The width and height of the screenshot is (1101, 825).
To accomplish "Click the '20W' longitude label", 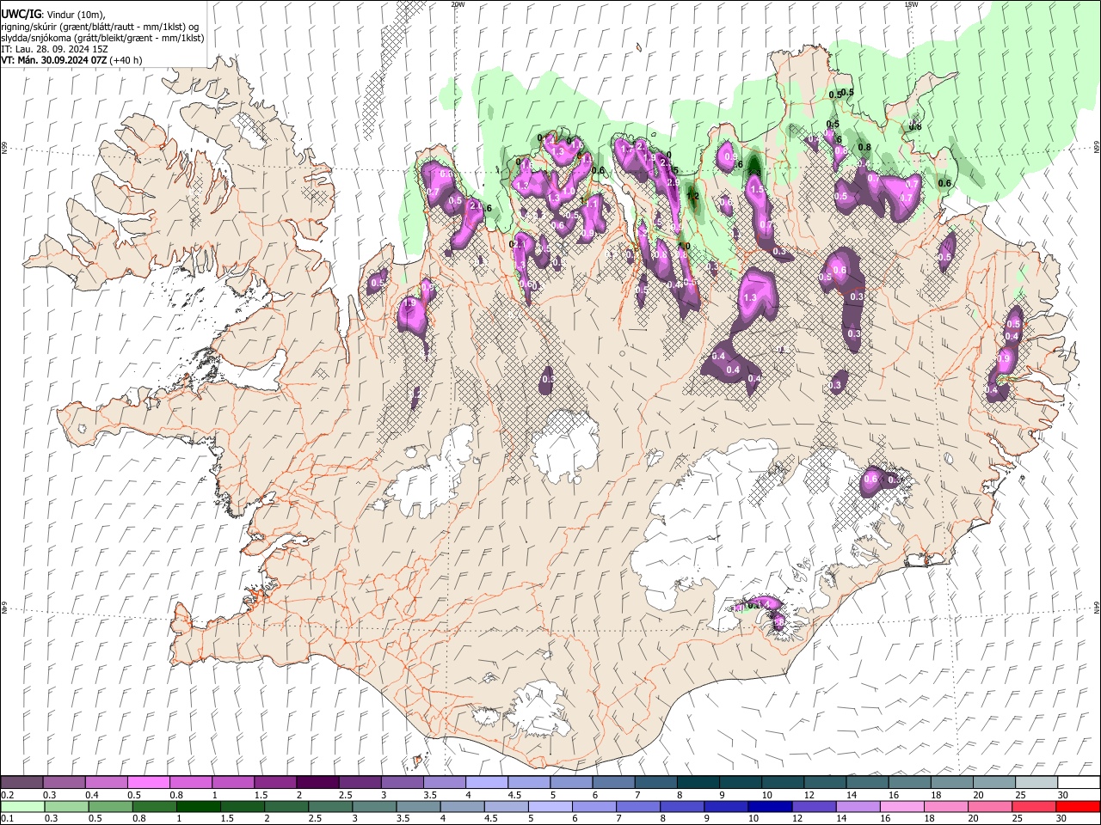I will [458, 4].
